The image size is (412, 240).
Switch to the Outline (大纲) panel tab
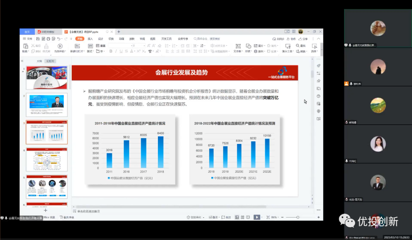pos(39,61)
